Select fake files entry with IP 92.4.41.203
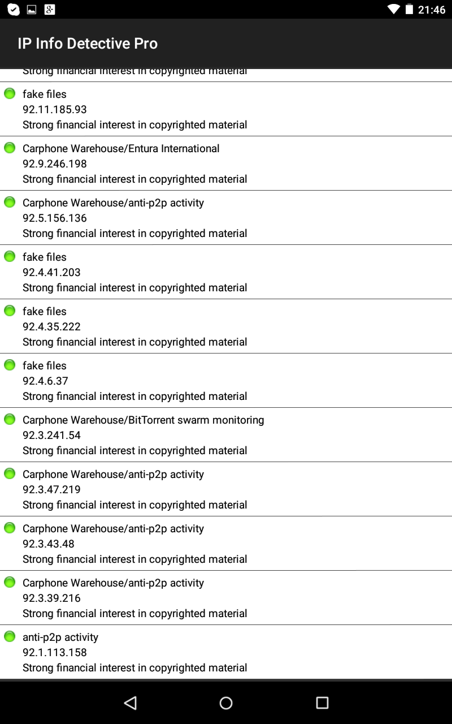The height and width of the screenshot is (724, 452). (226, 272)
